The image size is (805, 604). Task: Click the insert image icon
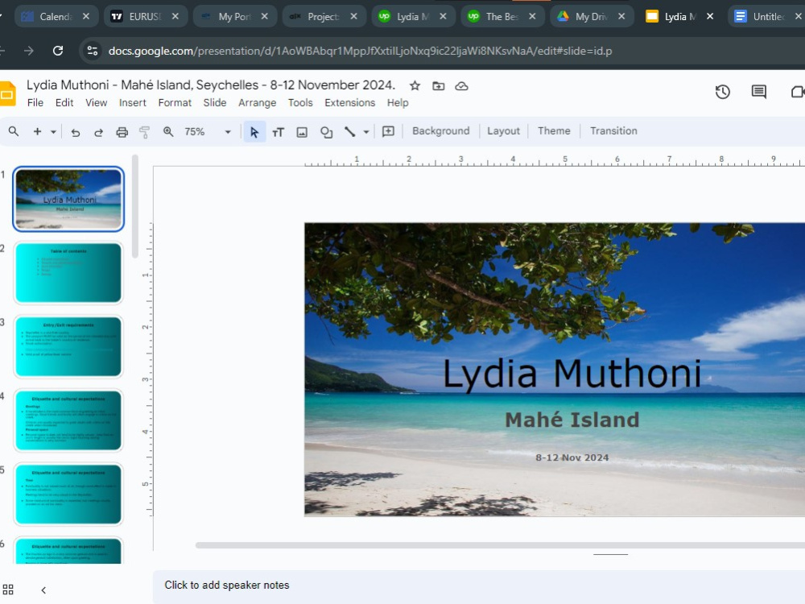pyautogui.click(x=302, y=132)
